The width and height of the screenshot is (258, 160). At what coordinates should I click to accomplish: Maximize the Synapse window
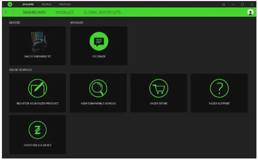pos(242,5)
